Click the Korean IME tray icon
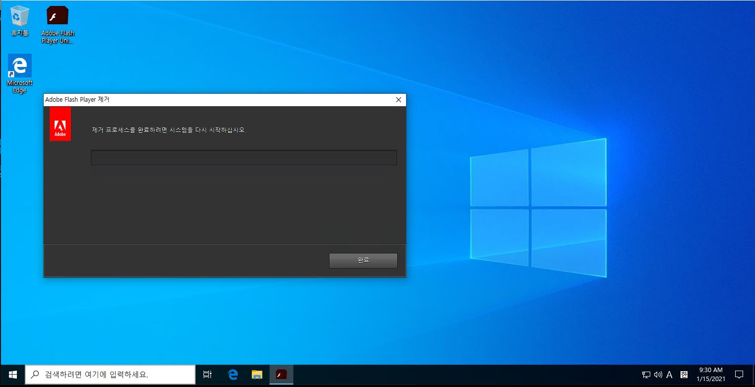The height and width of the screenshot is (387, 755). [684, 375]
